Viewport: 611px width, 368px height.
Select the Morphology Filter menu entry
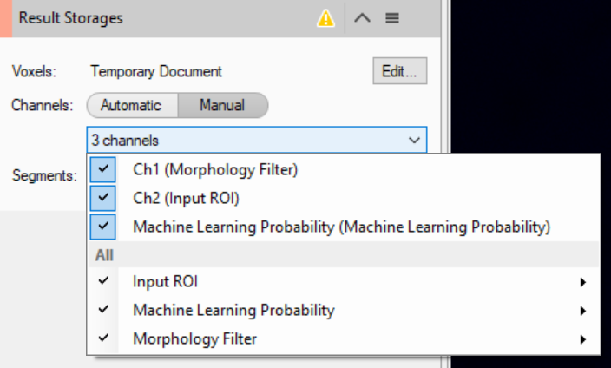194,338
